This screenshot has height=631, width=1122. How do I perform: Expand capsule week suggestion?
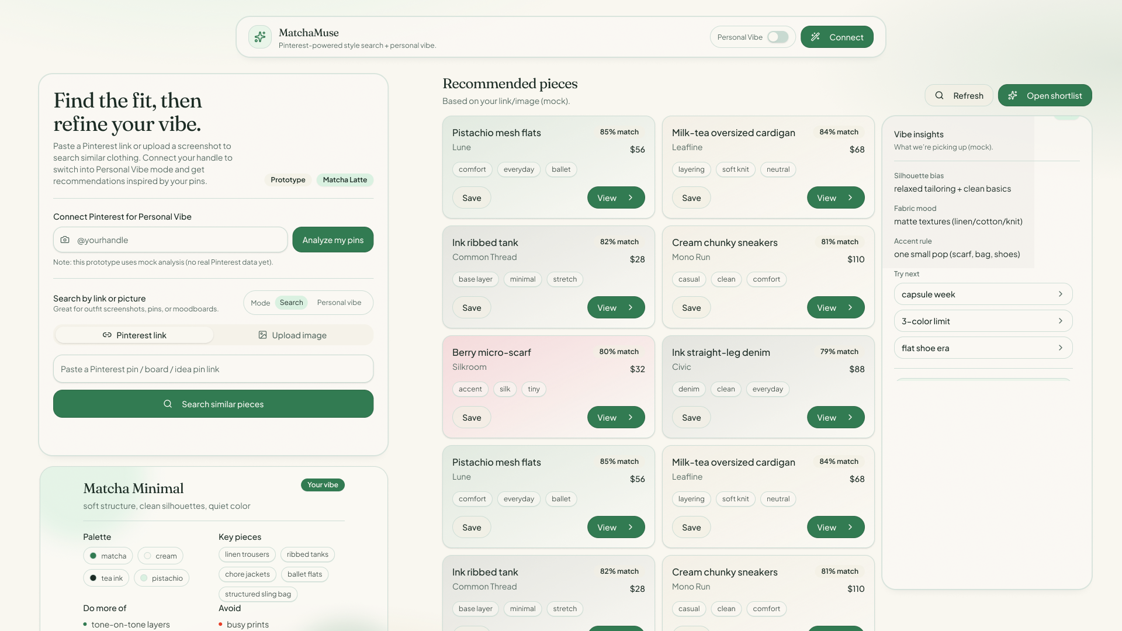pyautogui.click(x=983, y=294)
